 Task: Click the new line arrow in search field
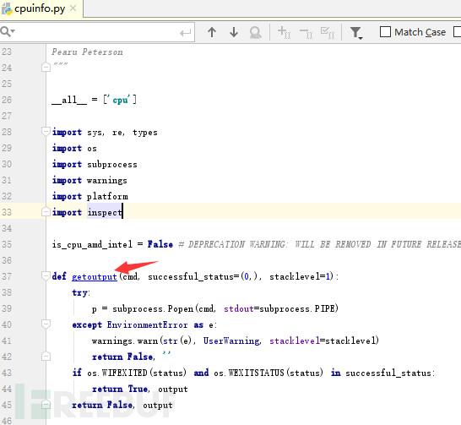[185, 33]
